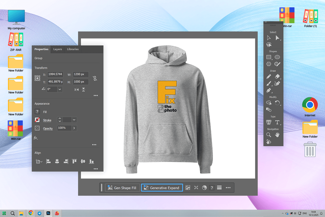The height and width of the screenshot is (217, 325).
Task: Click vertical align center icon
Action: pos(83,161)
